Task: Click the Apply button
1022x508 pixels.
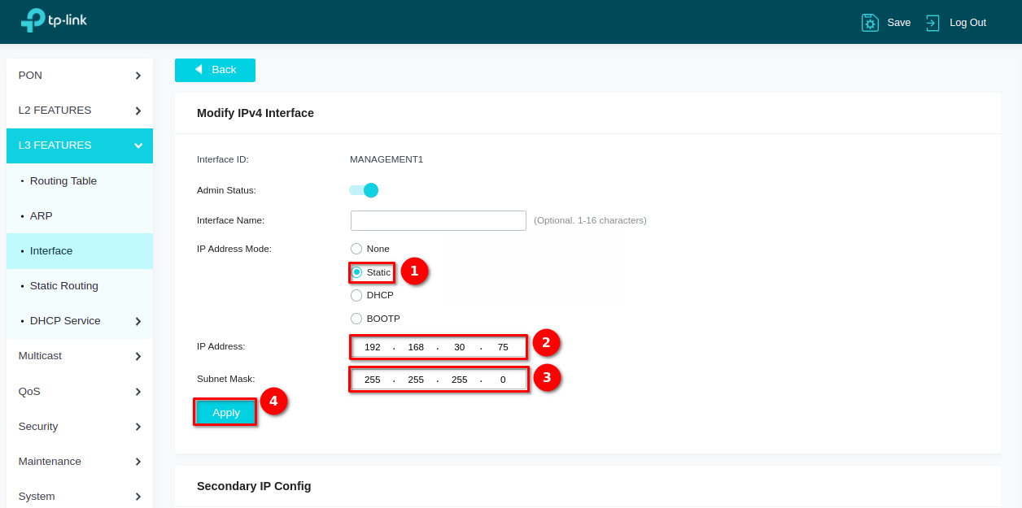Action: pos(226,413)
